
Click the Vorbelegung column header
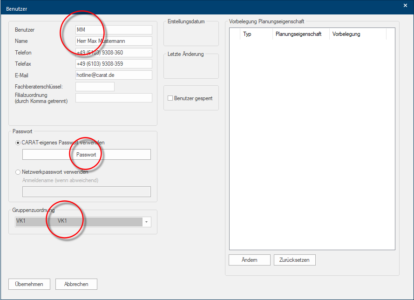click(x=357, y=34)
